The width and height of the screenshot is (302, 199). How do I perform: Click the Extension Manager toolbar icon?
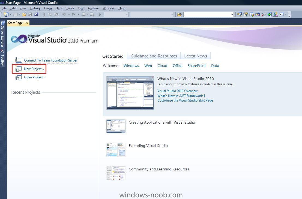click(x=276, y=14)
